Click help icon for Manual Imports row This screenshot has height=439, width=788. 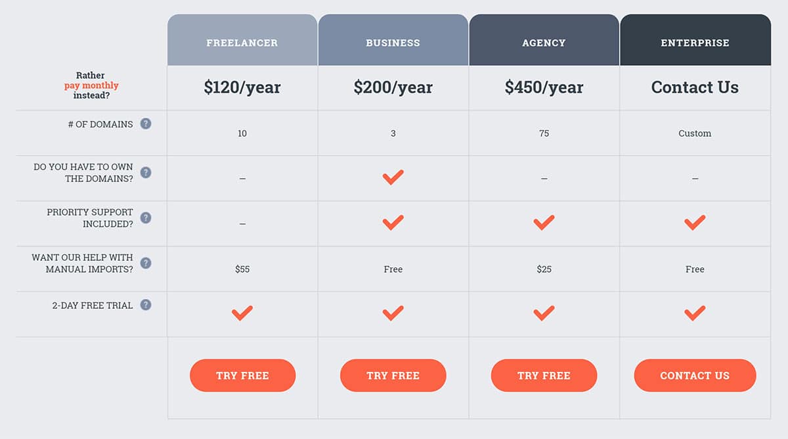point(146,264)
